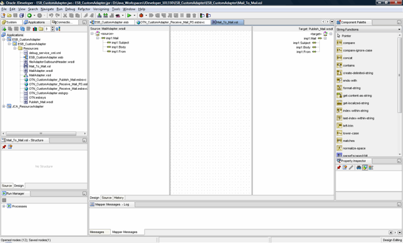This screenshot has width=403, height=243.
Task: Click the Save All toolbar icon
Action: point(22,15)
